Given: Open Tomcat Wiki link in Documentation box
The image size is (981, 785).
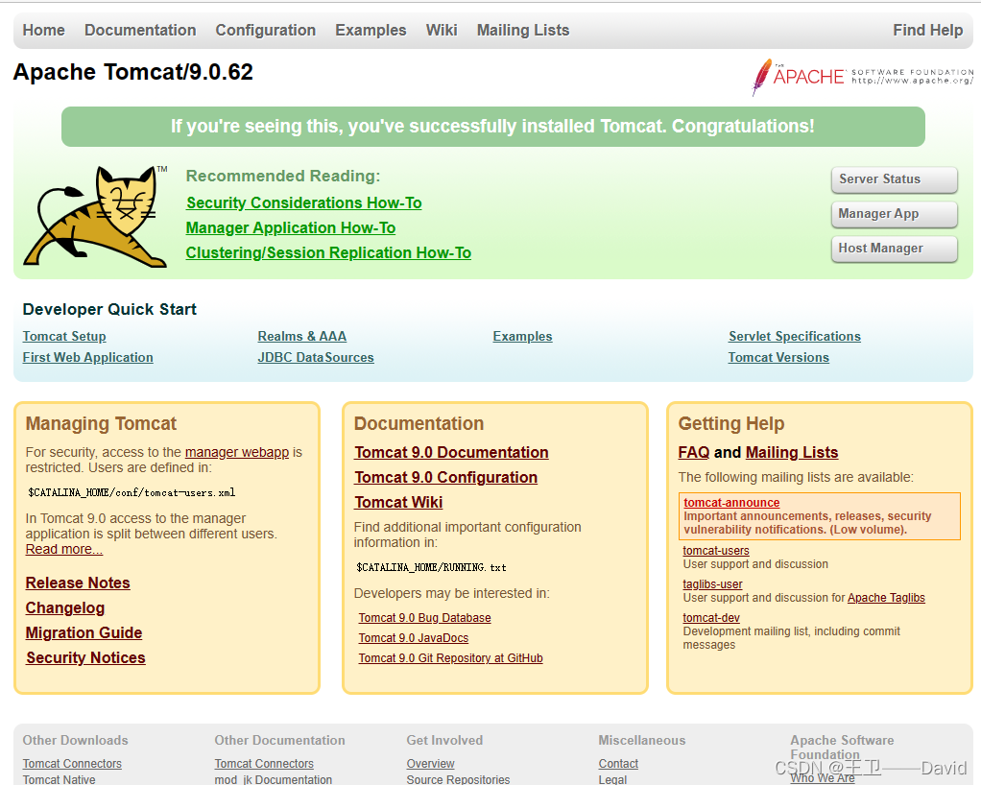Looking at the screenshot, I should pyautogui.click(x=398, y=502).
